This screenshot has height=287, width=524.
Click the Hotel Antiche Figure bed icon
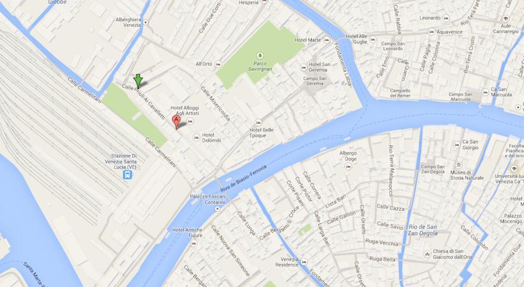point(193,243)
